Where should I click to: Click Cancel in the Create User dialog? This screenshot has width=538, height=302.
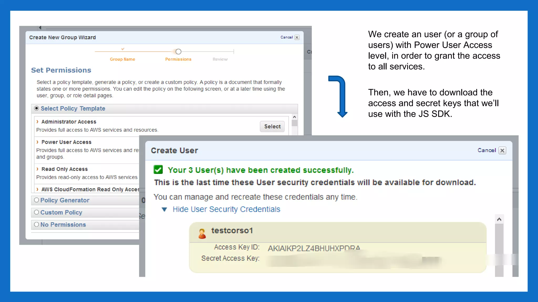pos(487,150)
